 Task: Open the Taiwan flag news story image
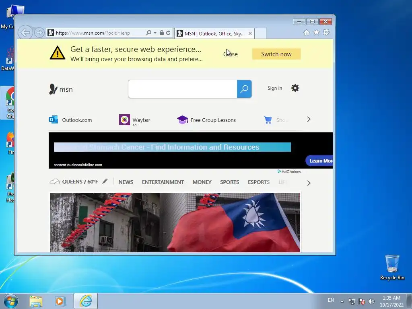point(175,222)
